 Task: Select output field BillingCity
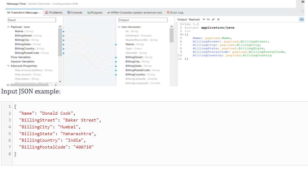(137, 61)
